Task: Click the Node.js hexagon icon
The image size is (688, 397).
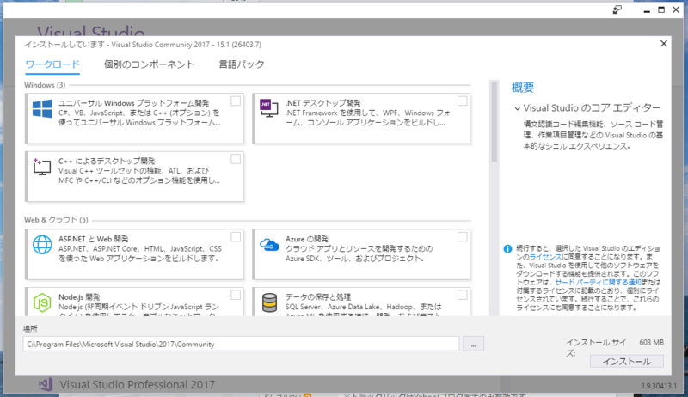Action: (42, 302)
